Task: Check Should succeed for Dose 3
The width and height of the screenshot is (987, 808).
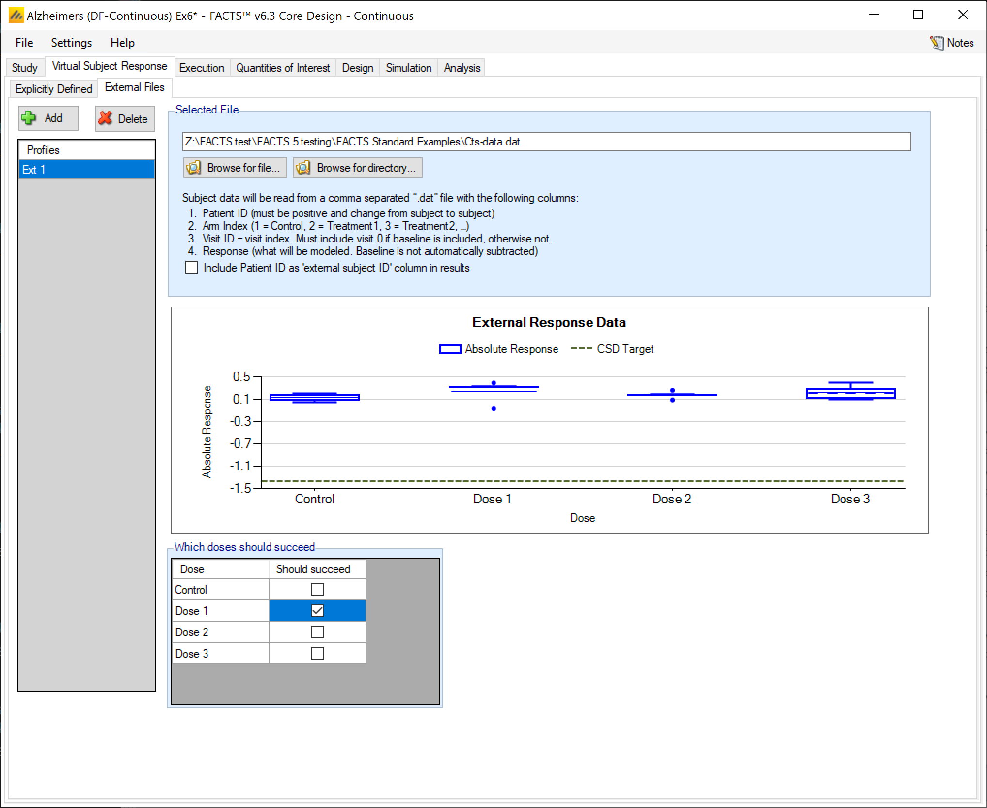Action: [x=317, y=653]
